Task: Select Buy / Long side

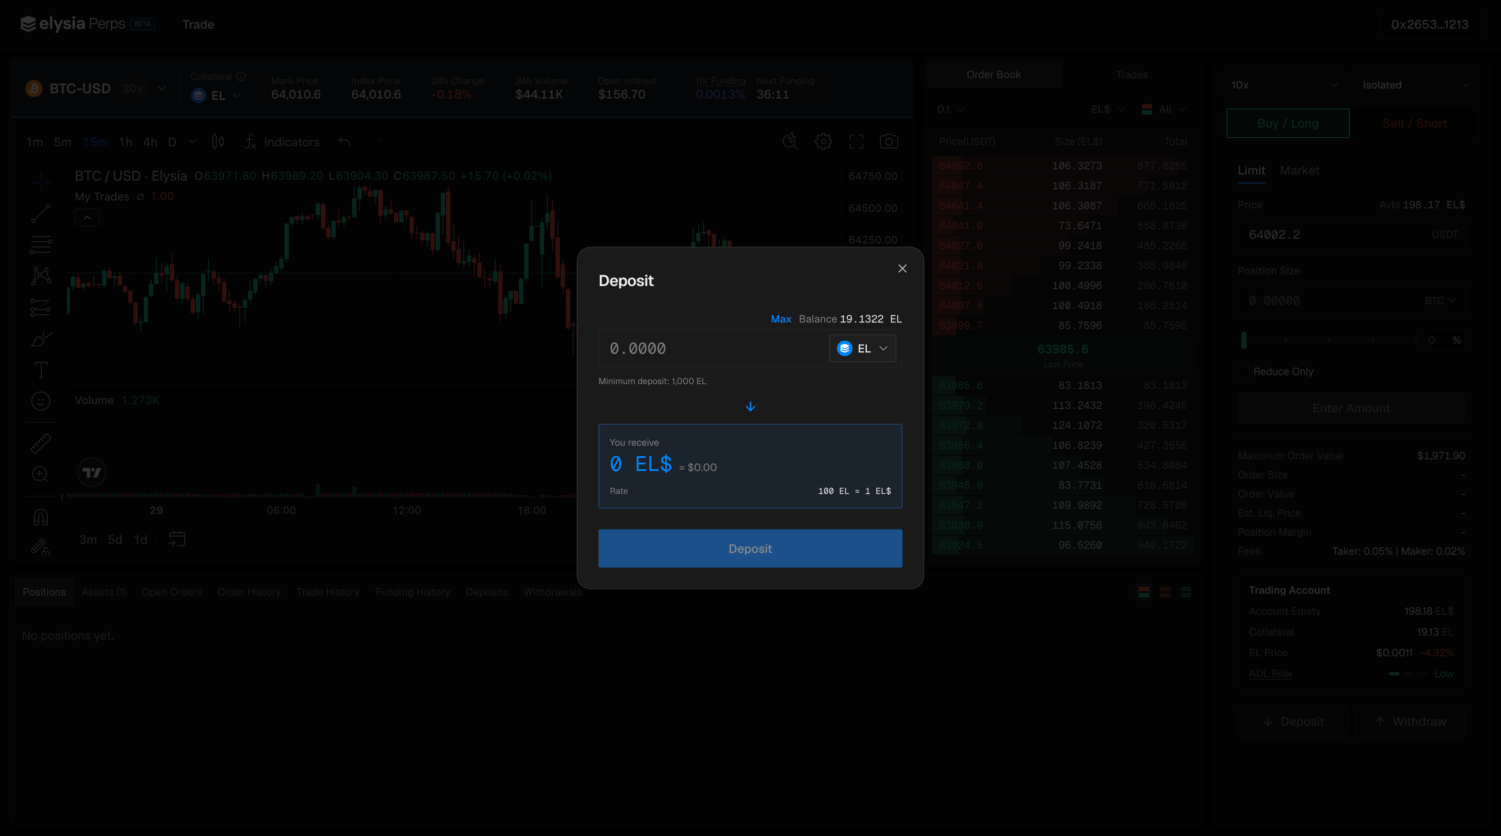Action: point(1288,123)
